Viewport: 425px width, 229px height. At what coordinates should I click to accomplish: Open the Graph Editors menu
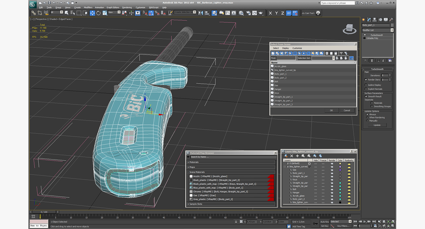[x=113, y=7]
